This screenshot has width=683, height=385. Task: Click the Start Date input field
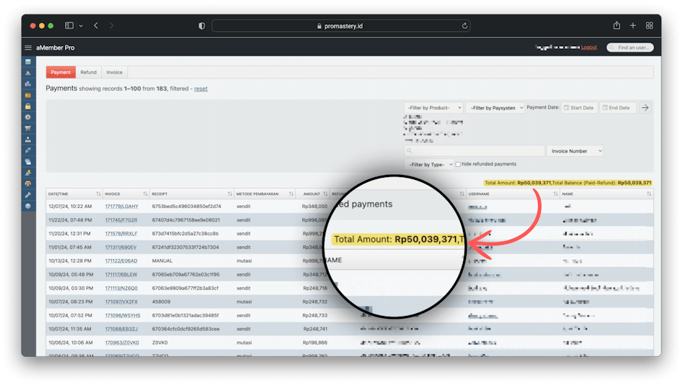tap(579, 108)
